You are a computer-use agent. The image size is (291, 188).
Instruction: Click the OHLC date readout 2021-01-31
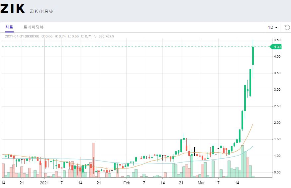22,36
